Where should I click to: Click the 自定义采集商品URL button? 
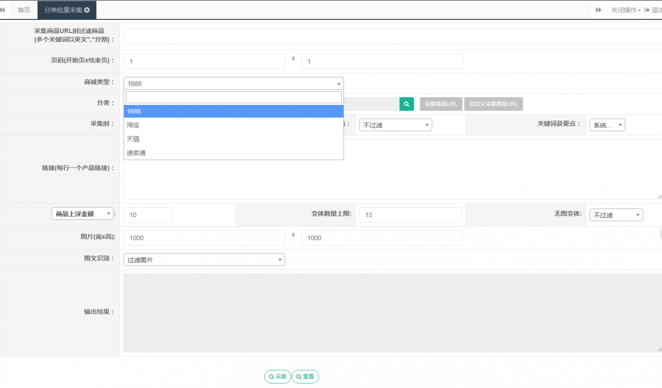coord(493,104)
